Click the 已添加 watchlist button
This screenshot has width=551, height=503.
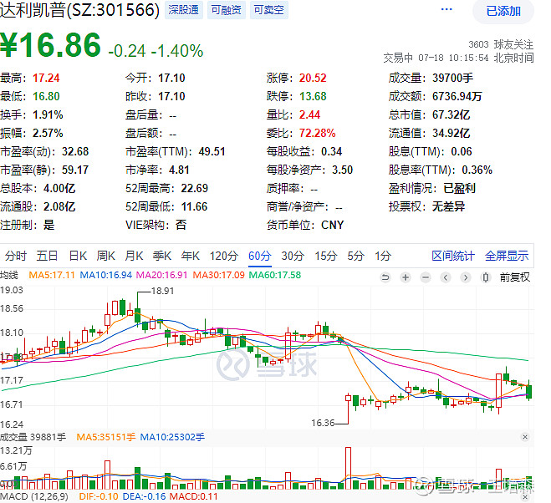(503, 11)
